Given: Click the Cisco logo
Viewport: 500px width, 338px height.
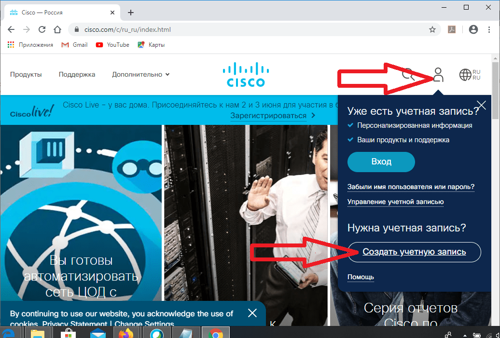Looking at the screenshot, I should (x=246, y=75).
